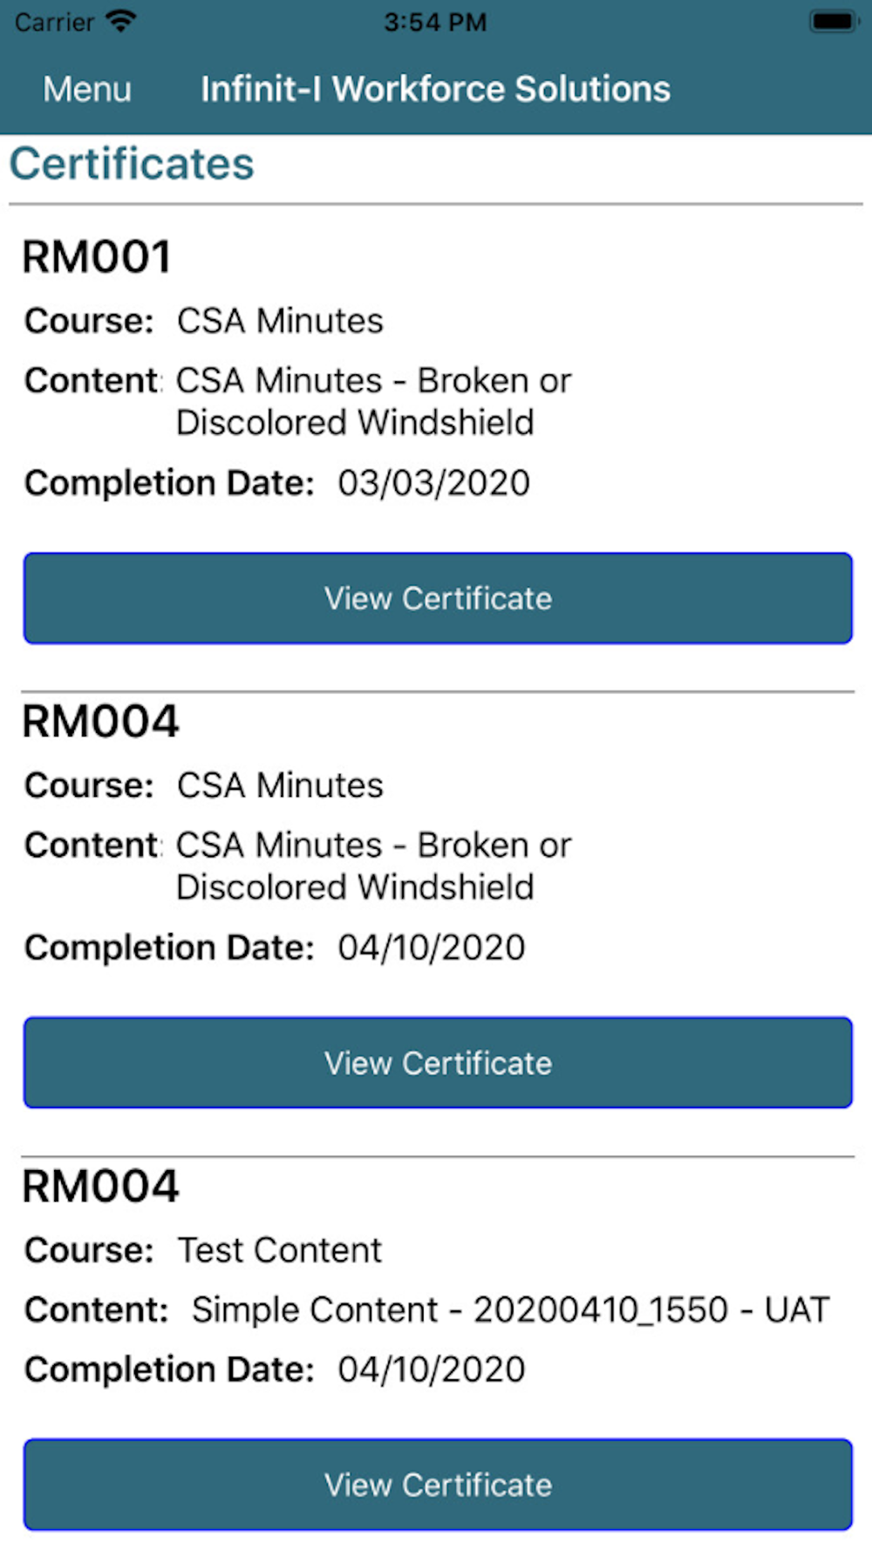Image resolution: width=872 pixels, height=1550 pixels.
Task: Tap the 3:54 PM clock
Action: (x=436, y=22)
